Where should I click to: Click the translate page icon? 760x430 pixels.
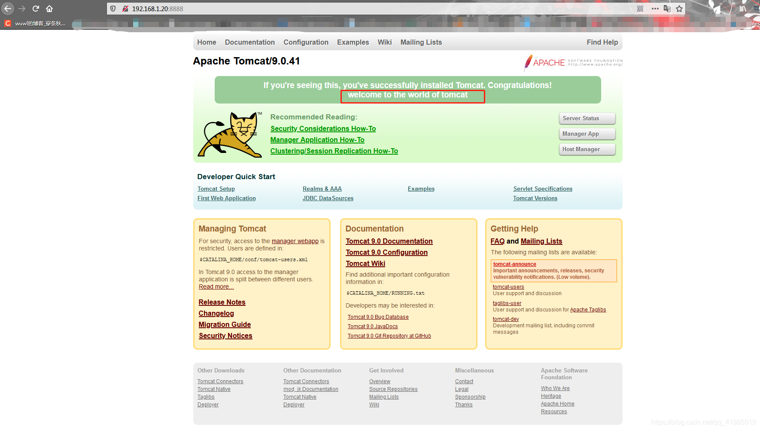pos(667,9)
